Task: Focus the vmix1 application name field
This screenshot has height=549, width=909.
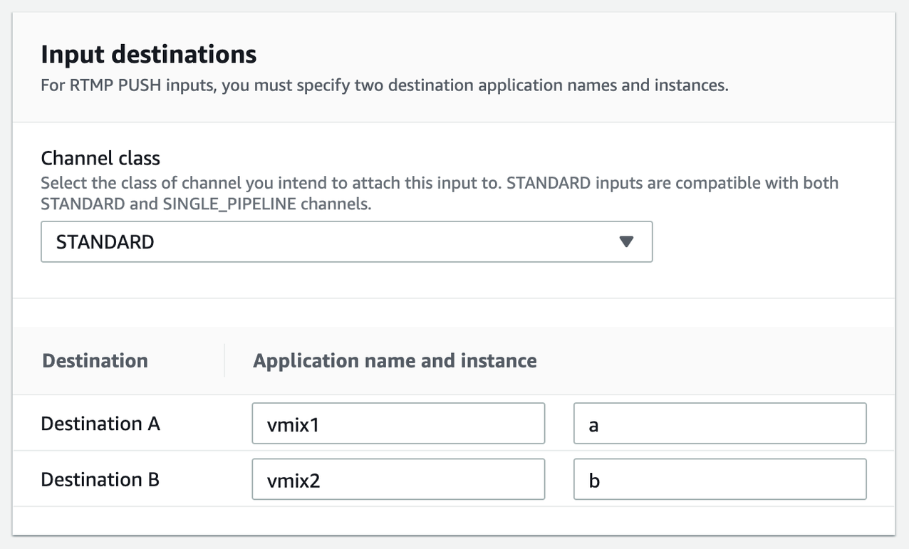Action: point(398,424)
